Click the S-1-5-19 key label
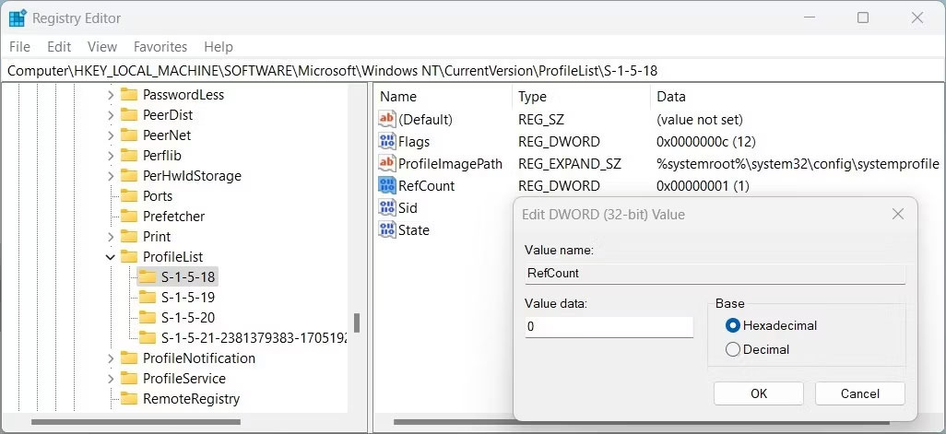Viewport: 946px width, 434px height. 188,298
